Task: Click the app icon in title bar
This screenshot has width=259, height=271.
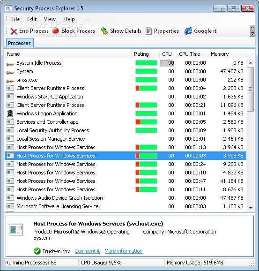Action: [8, 8]
